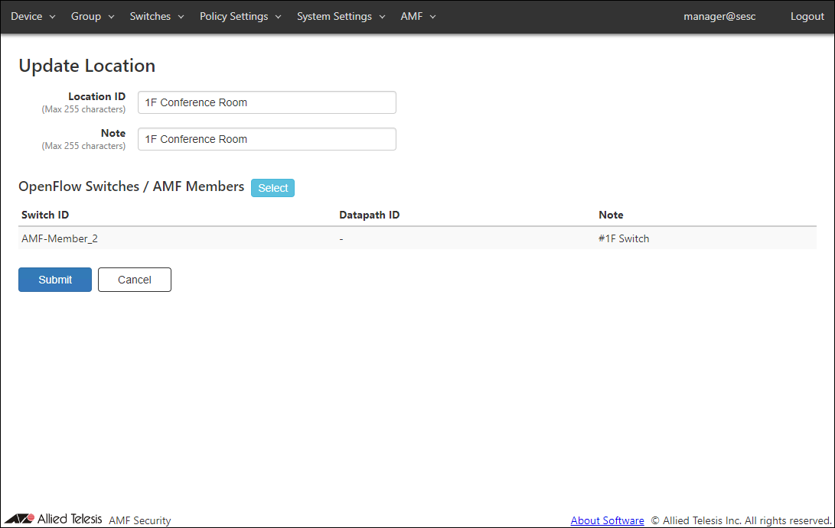Image resolution: width=835 pixels, height=528 pixels.
Task: Focus the Location ID text field
Action: coord(266,102)
